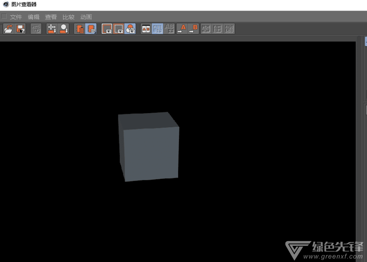Click the Open image folder icon
Screen dimensions: 367x262
(x=8, y=29)
